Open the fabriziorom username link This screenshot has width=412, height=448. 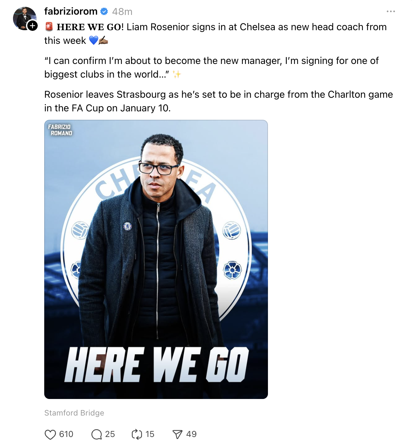pyautogui.click(x=71, y=11)
